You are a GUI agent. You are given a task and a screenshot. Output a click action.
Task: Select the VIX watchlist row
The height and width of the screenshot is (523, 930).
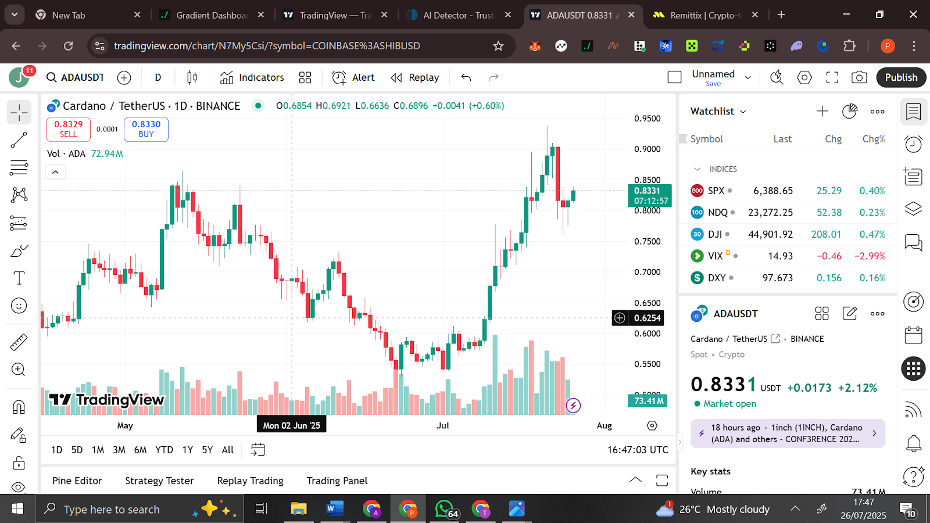point(788,256)
